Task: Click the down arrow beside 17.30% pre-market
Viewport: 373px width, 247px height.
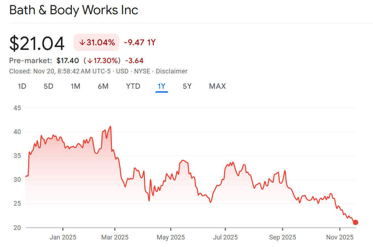Action: (90, 61)
